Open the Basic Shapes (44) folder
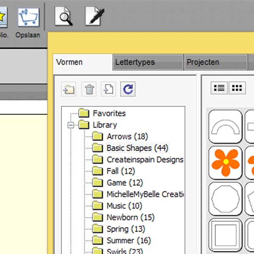The image size is (254, 254). [130, 148]
